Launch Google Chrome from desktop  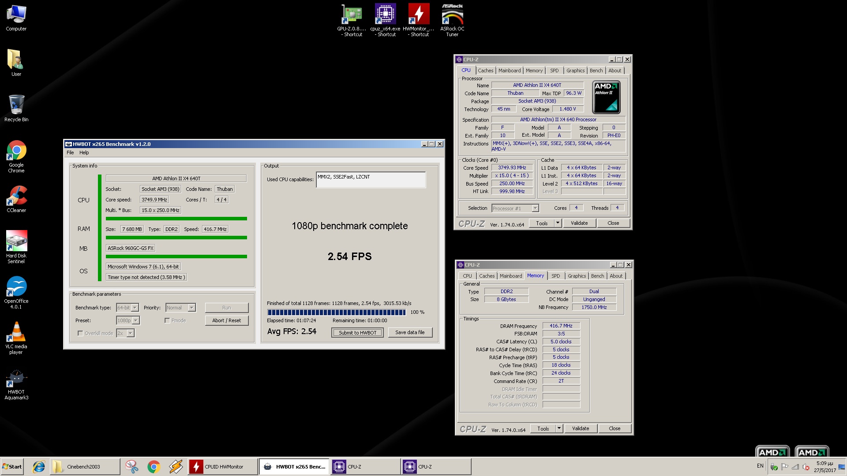[16, 156]
